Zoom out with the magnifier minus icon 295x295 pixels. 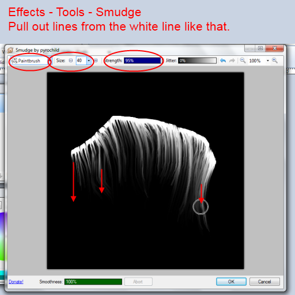pyautogui.click(x=243, y=60)
